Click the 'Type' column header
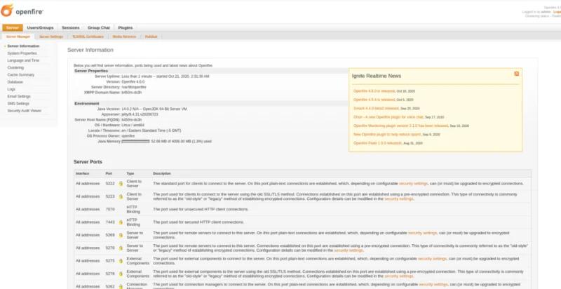Viewport: 561px width, 289px height. click(x=130, y=173)
